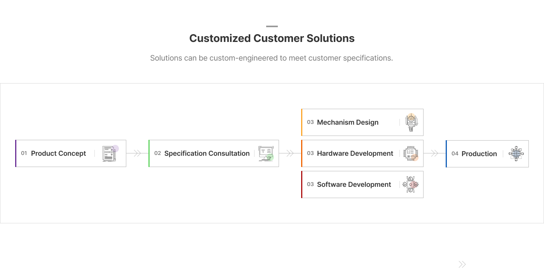This screenshot has height=268, width=544.
Task: Click the Production globe icon
Action: tap(516, 154)
